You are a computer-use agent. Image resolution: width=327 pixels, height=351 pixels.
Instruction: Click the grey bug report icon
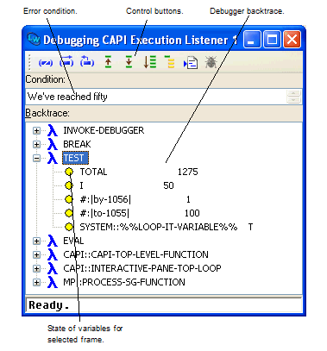coord(211,62)
